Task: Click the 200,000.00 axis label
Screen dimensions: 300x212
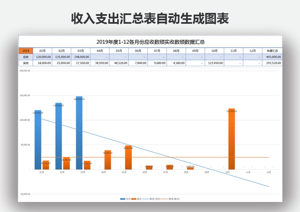Action: [25, 71]
